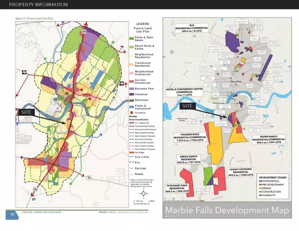Image resolution: width=299 pixels, height=231 pixels.
Task: Select the SITE label on the development map
Action: pos(187,106)
